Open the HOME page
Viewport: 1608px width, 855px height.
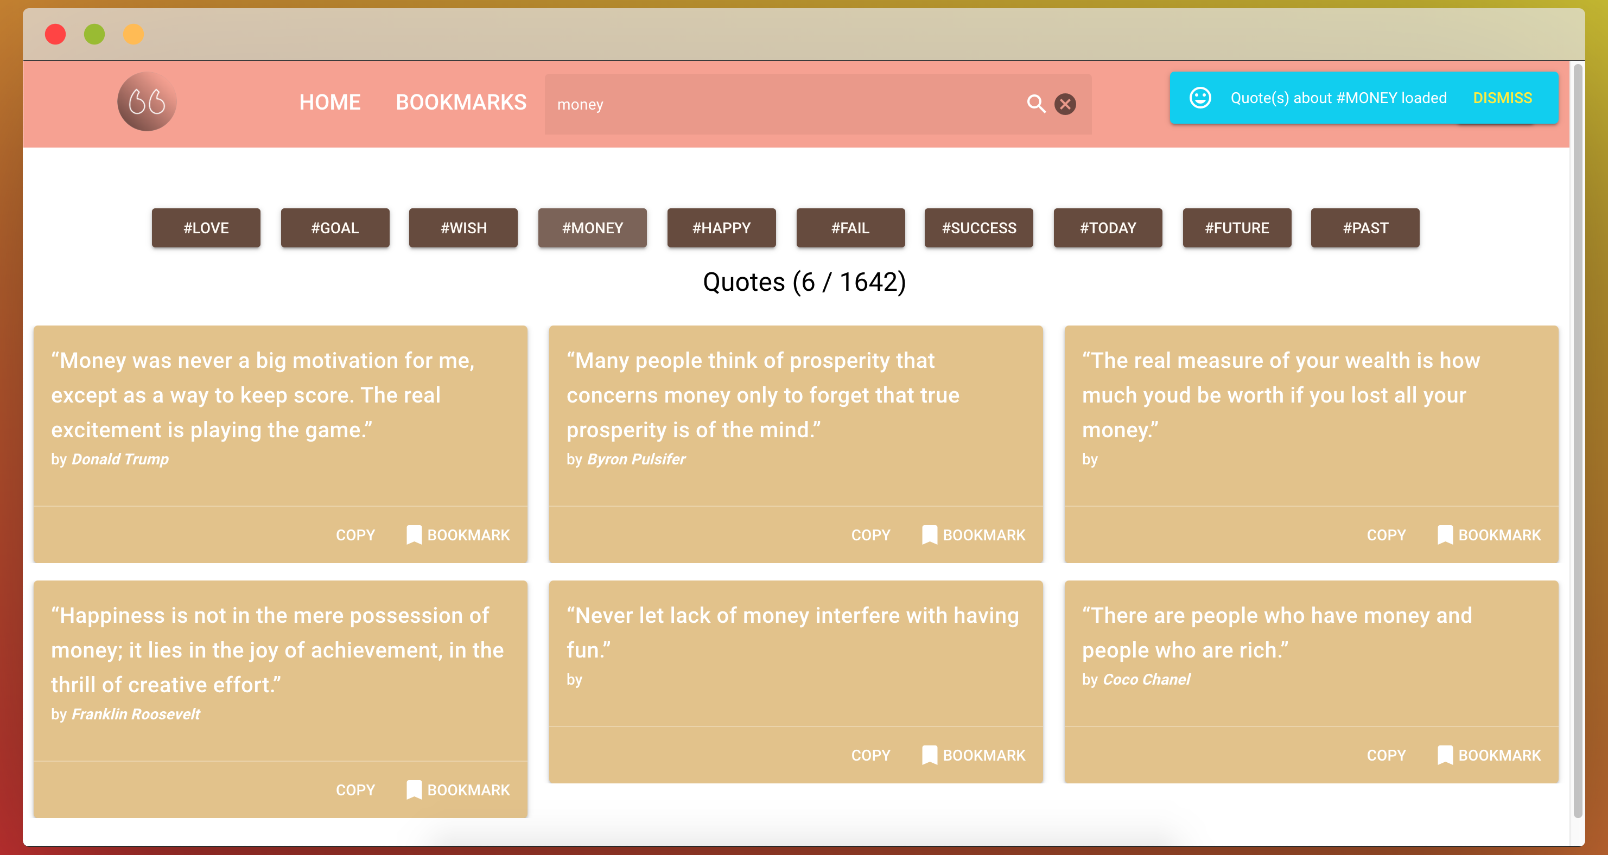pos(329,103)
